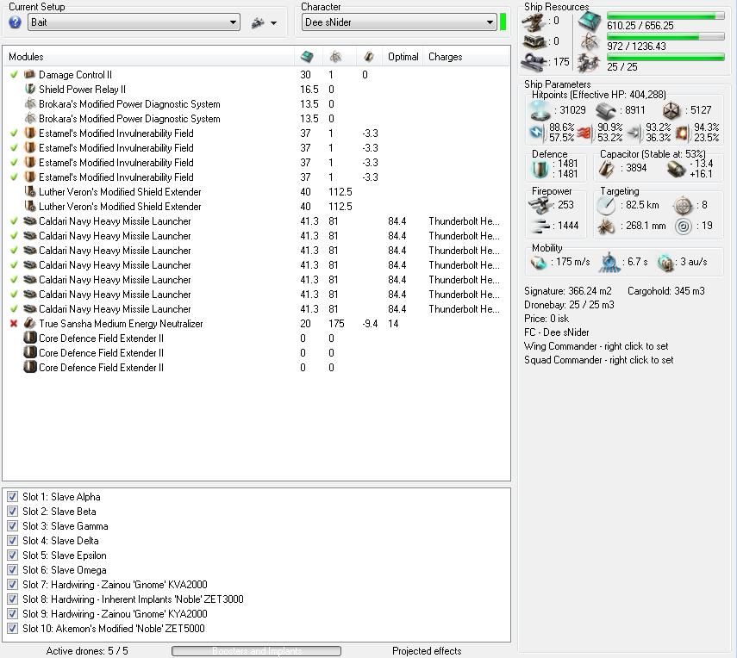This screenshot has height=658, width=737.
Task: Switch to Boosters and Implants tab
Action: [x=256, y=651]
